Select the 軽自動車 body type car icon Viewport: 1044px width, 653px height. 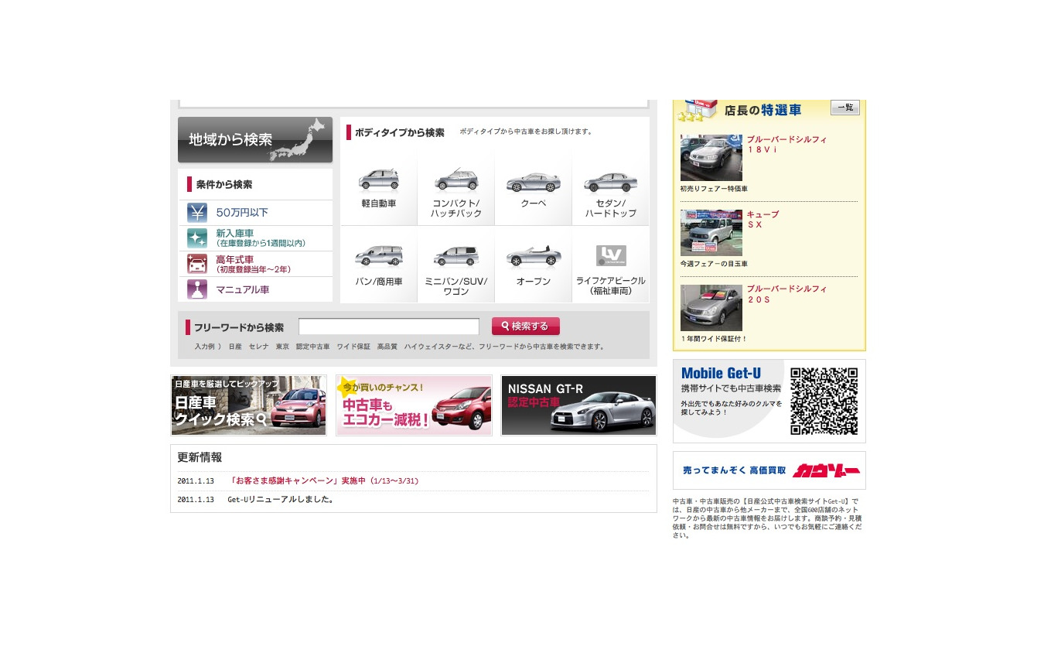pos(379,180)
